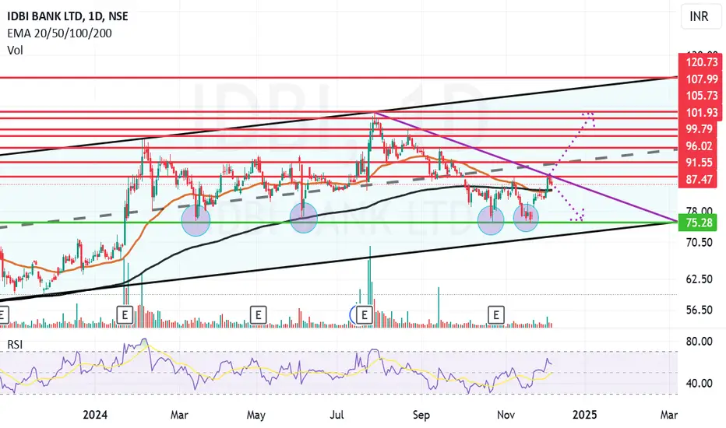Open the earnings E marker above the Nov label
The image size is (726, 428).
(x=496, y=315)
